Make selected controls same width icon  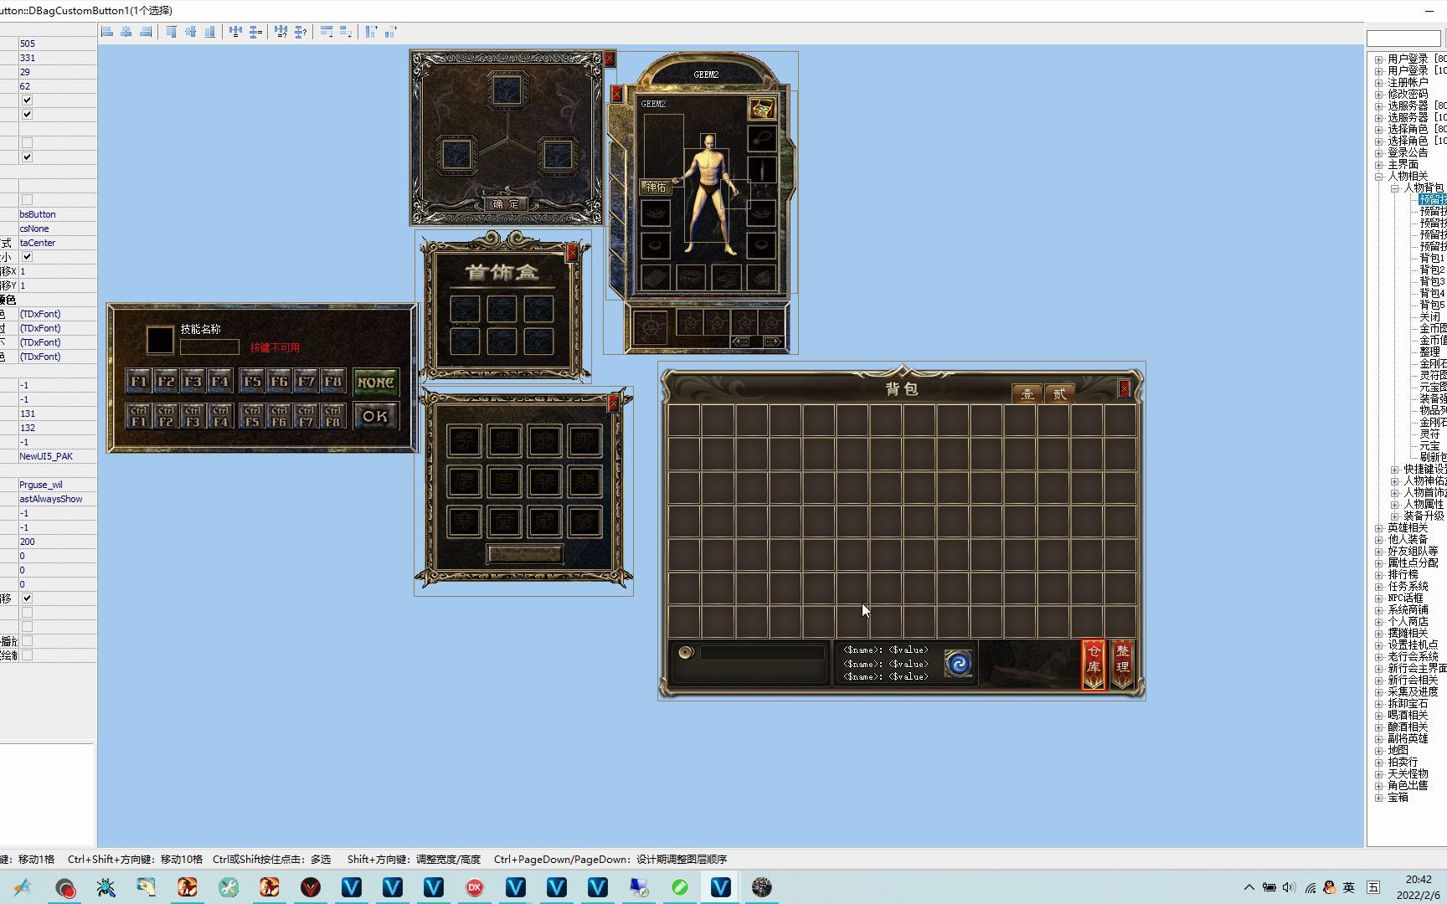tap(327, 32)
